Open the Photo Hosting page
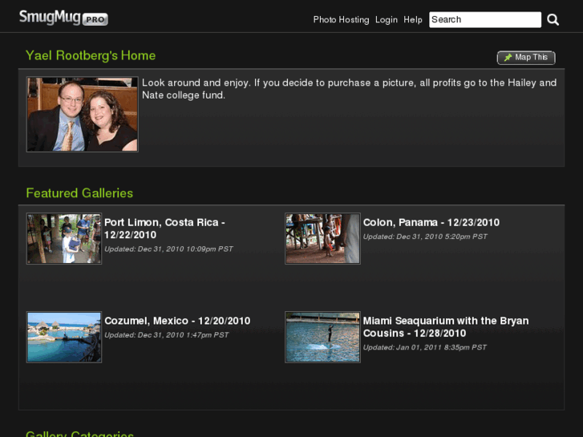583x437 pixels. pyautogui.click(x=341, y=20)
